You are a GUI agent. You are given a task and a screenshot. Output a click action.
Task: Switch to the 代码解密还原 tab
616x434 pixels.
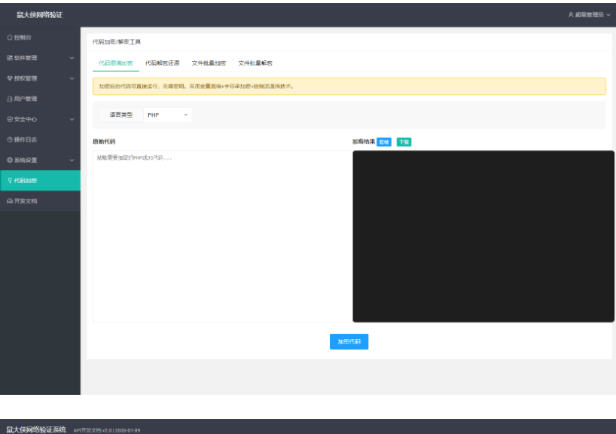pos(162,63)
